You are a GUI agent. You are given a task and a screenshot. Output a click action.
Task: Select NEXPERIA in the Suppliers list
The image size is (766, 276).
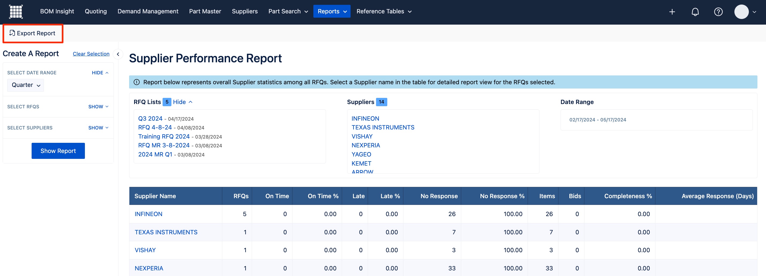(x=365, y=145)
